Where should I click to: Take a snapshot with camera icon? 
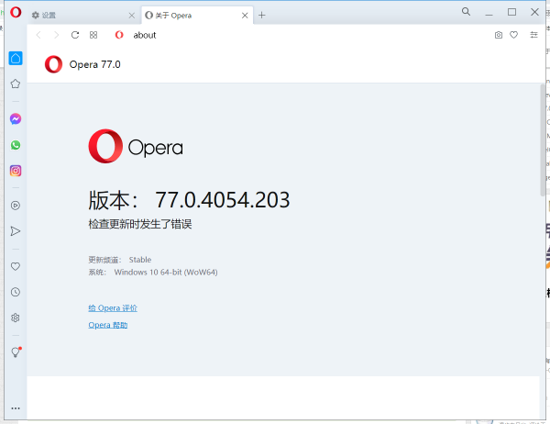499,35
